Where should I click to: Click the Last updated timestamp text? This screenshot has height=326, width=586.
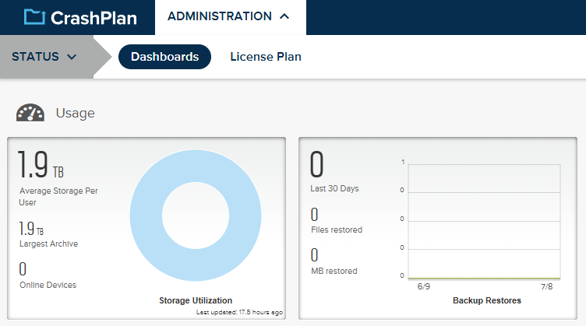[241, 312]
